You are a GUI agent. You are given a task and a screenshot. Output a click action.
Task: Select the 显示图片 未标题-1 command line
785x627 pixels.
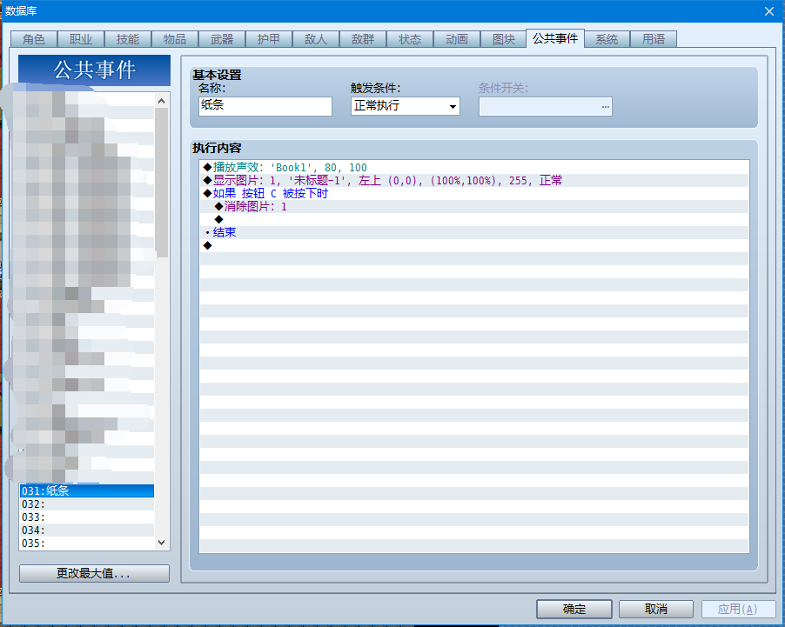[474, 180]
